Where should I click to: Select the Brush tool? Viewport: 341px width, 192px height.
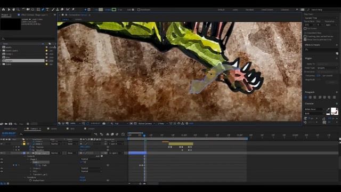point(53,10)
